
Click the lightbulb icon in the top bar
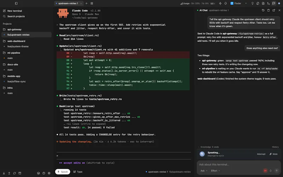253,4
